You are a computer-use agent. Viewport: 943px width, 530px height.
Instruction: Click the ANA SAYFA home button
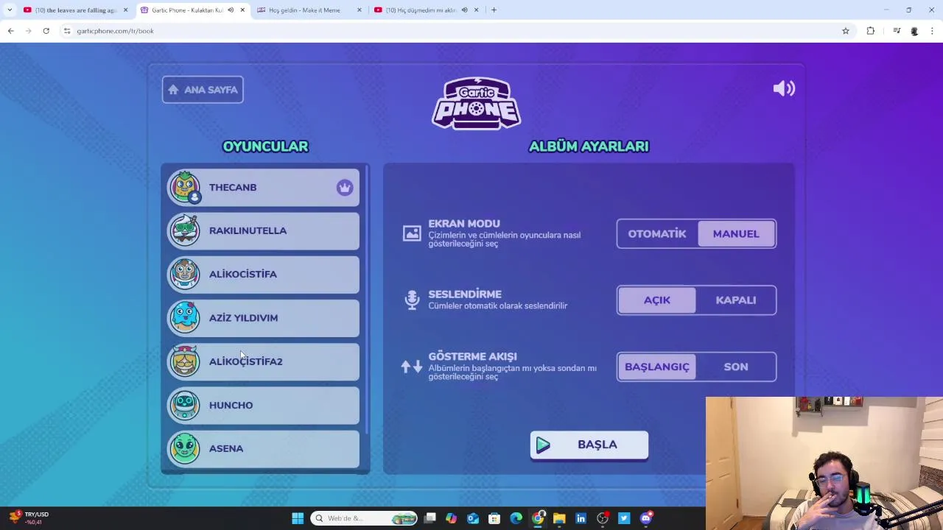(x=203, y=90)
